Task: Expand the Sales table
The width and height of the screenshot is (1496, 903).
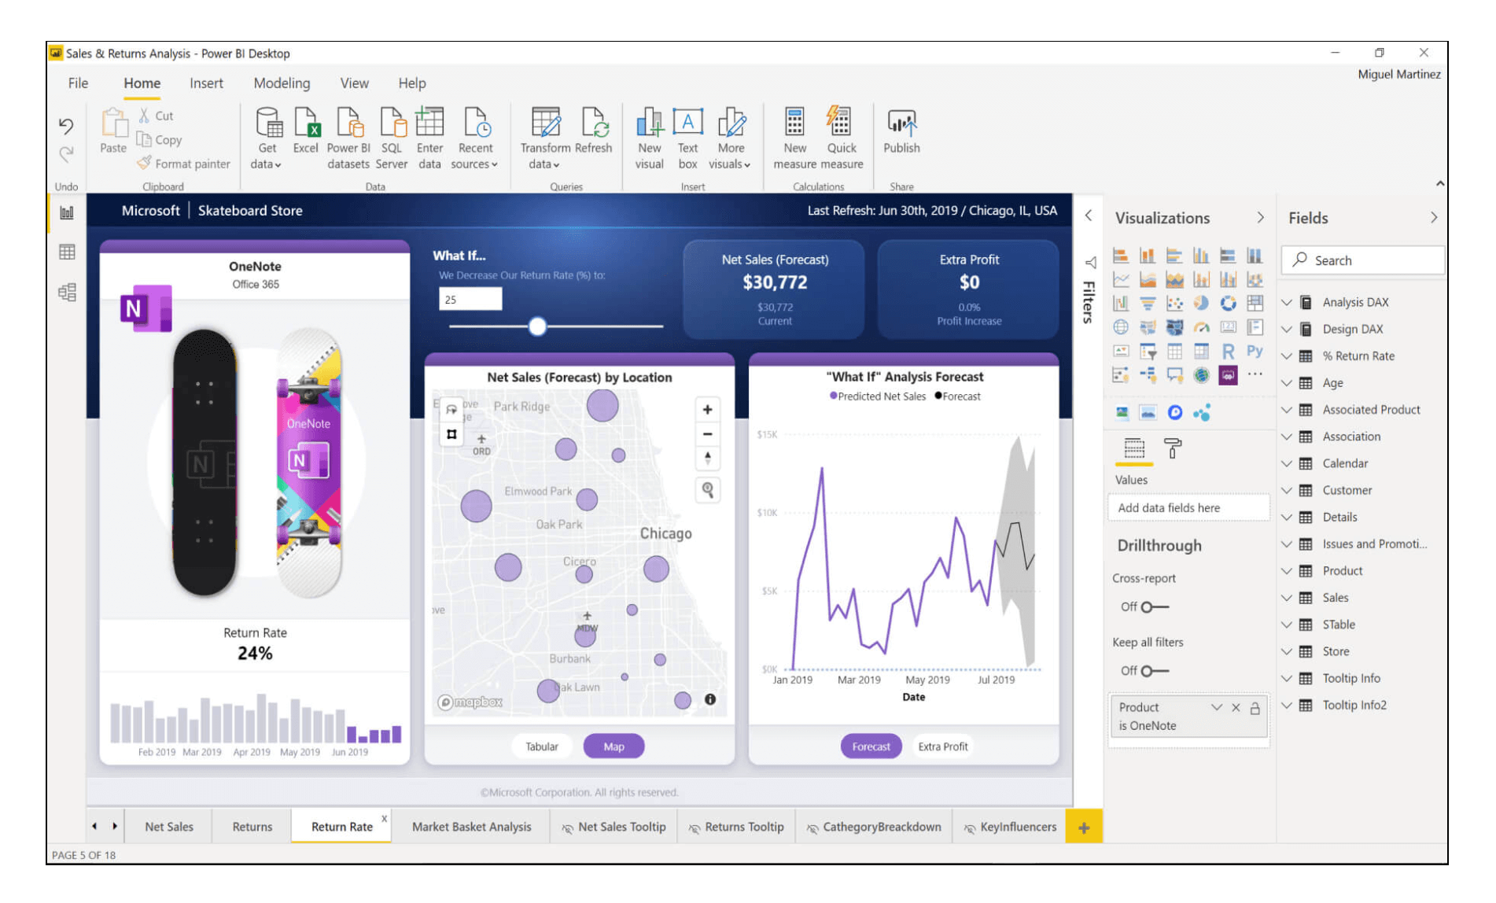Action: point(1287,598)
